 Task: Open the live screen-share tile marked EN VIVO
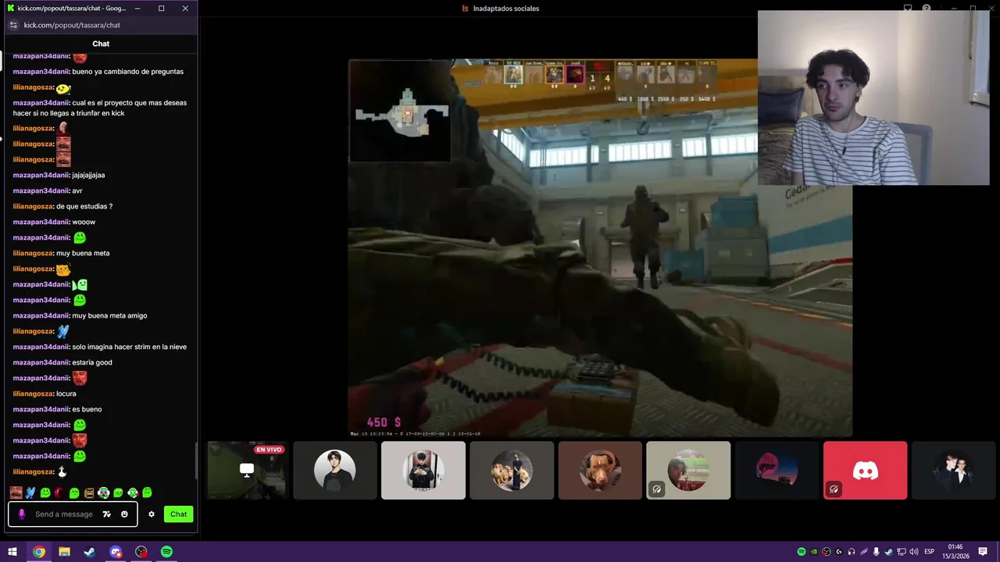(x=246, y=470)
